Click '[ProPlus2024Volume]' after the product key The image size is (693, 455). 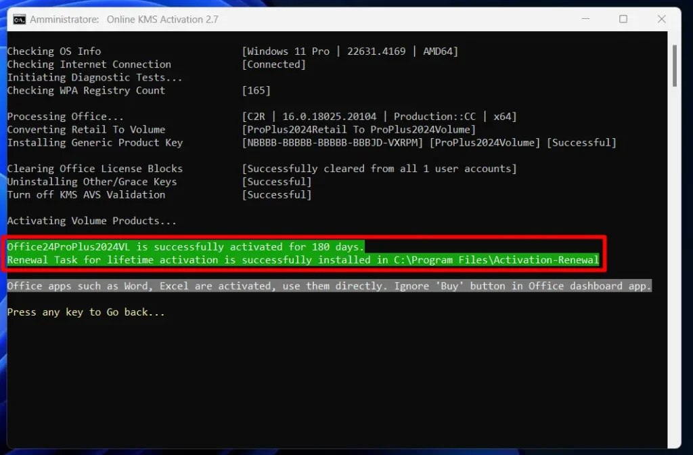pos(485,143)
